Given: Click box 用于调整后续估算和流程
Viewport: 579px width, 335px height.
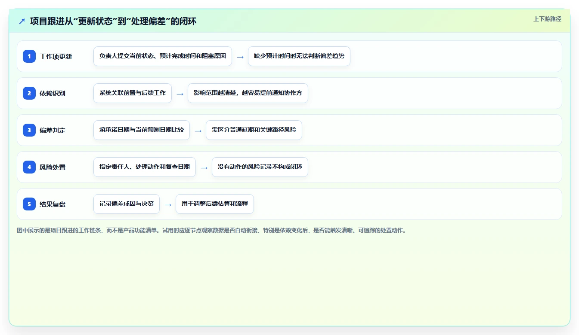Looking at the screenshot, I should click(x=215, y=204).
